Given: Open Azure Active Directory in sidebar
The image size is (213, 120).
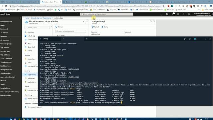Looking at the screenshot, I should 8,77.
